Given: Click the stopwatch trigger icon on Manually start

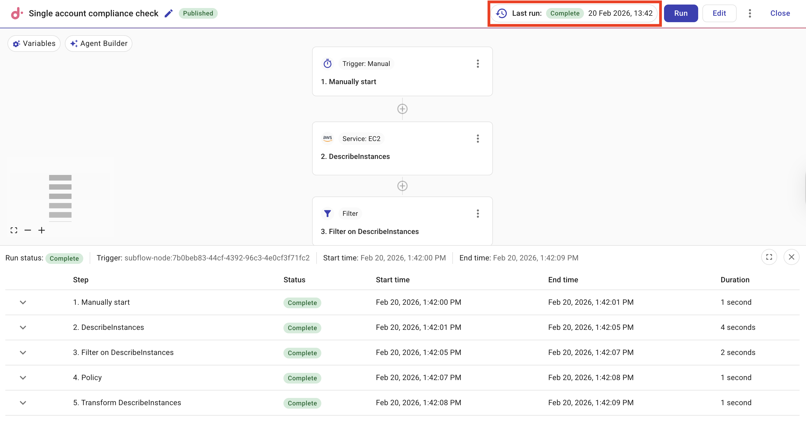Looking at the screenshot, I should 327,63.
